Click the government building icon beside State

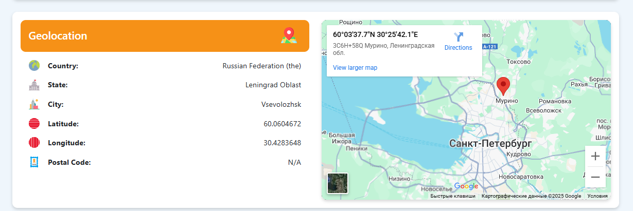pos(34,85)
